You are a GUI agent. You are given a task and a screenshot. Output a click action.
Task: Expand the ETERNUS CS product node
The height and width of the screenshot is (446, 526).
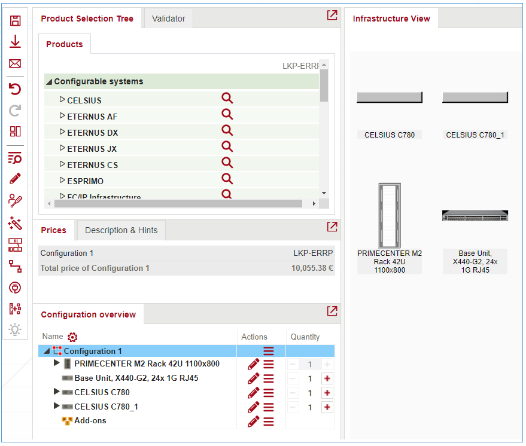tap(62, 164)
